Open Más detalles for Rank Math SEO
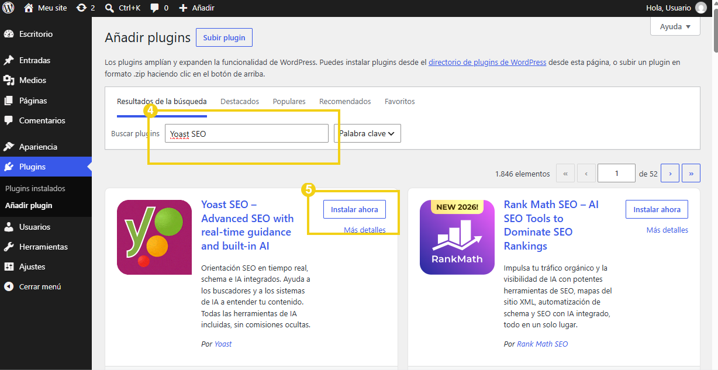 coord(667,230)
